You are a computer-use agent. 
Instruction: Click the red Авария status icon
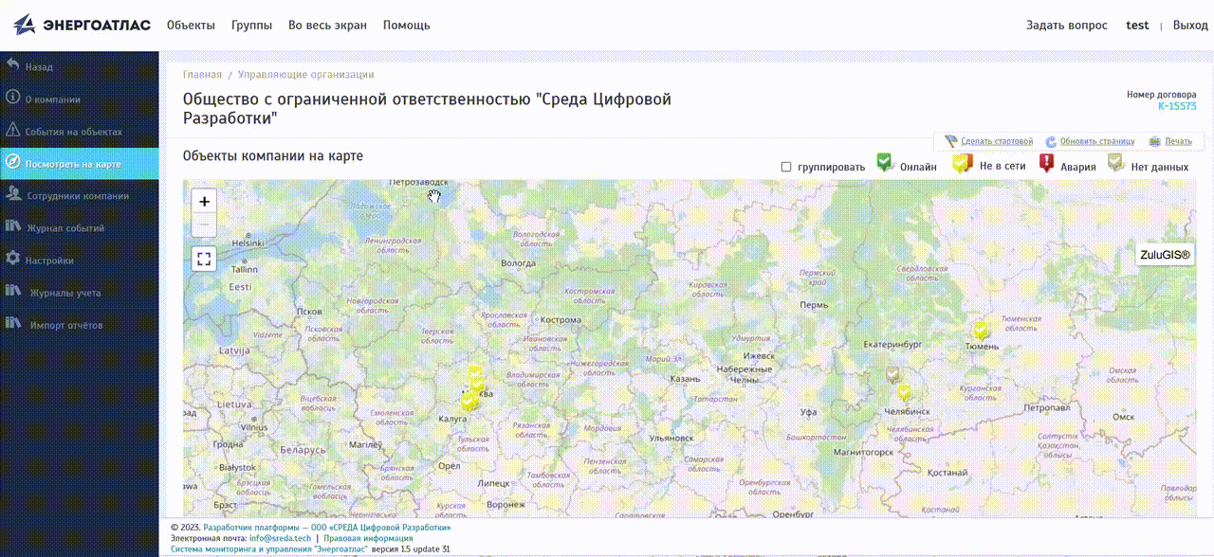pos(1047,163)
